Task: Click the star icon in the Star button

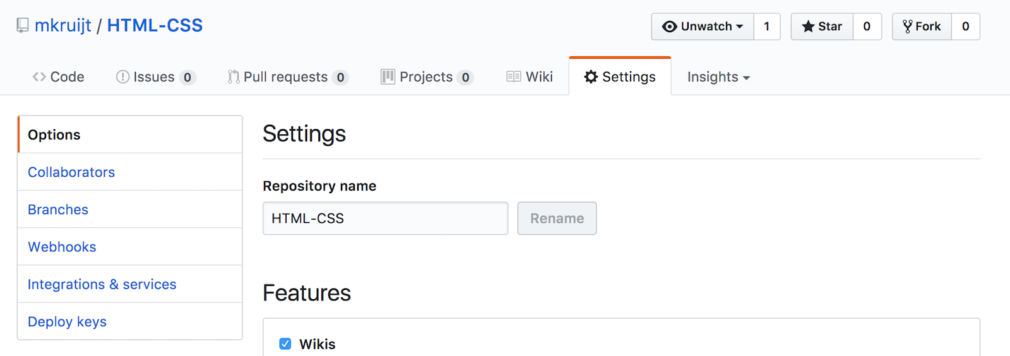Action: [808, 27]
